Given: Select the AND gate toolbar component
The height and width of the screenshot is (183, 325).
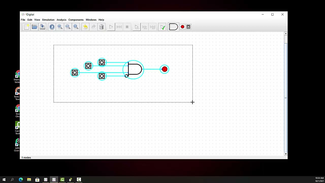Looking at the screenshot, I should tap(173, 27).
